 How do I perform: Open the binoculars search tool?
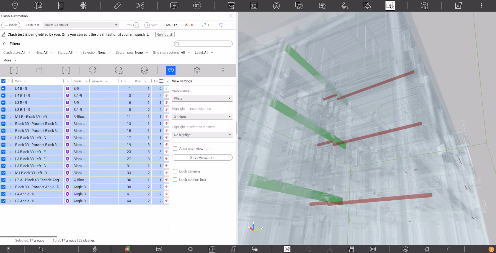[277, 6]
